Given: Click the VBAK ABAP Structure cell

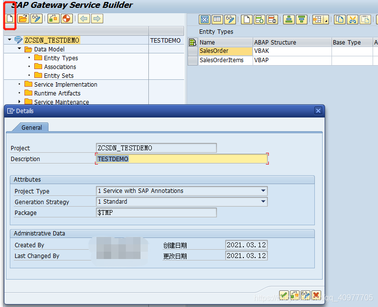Looking at the screenshot, I should click(x=292, y=51).
